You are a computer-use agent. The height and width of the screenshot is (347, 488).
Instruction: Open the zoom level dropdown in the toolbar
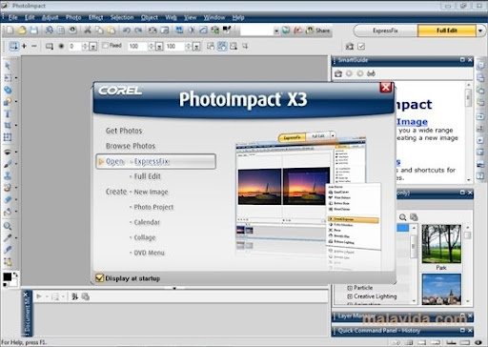276,31
